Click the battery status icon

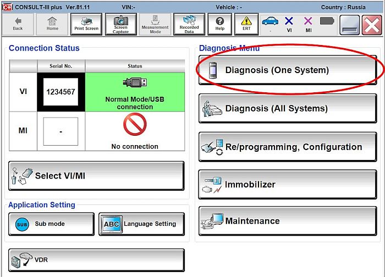pos(327,21)
